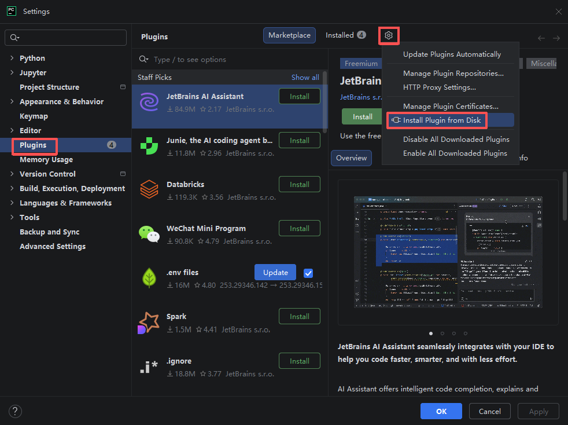Select Manage Plugin Repositories...
Screen dimensions: 568x425
[x=453, y=74]
